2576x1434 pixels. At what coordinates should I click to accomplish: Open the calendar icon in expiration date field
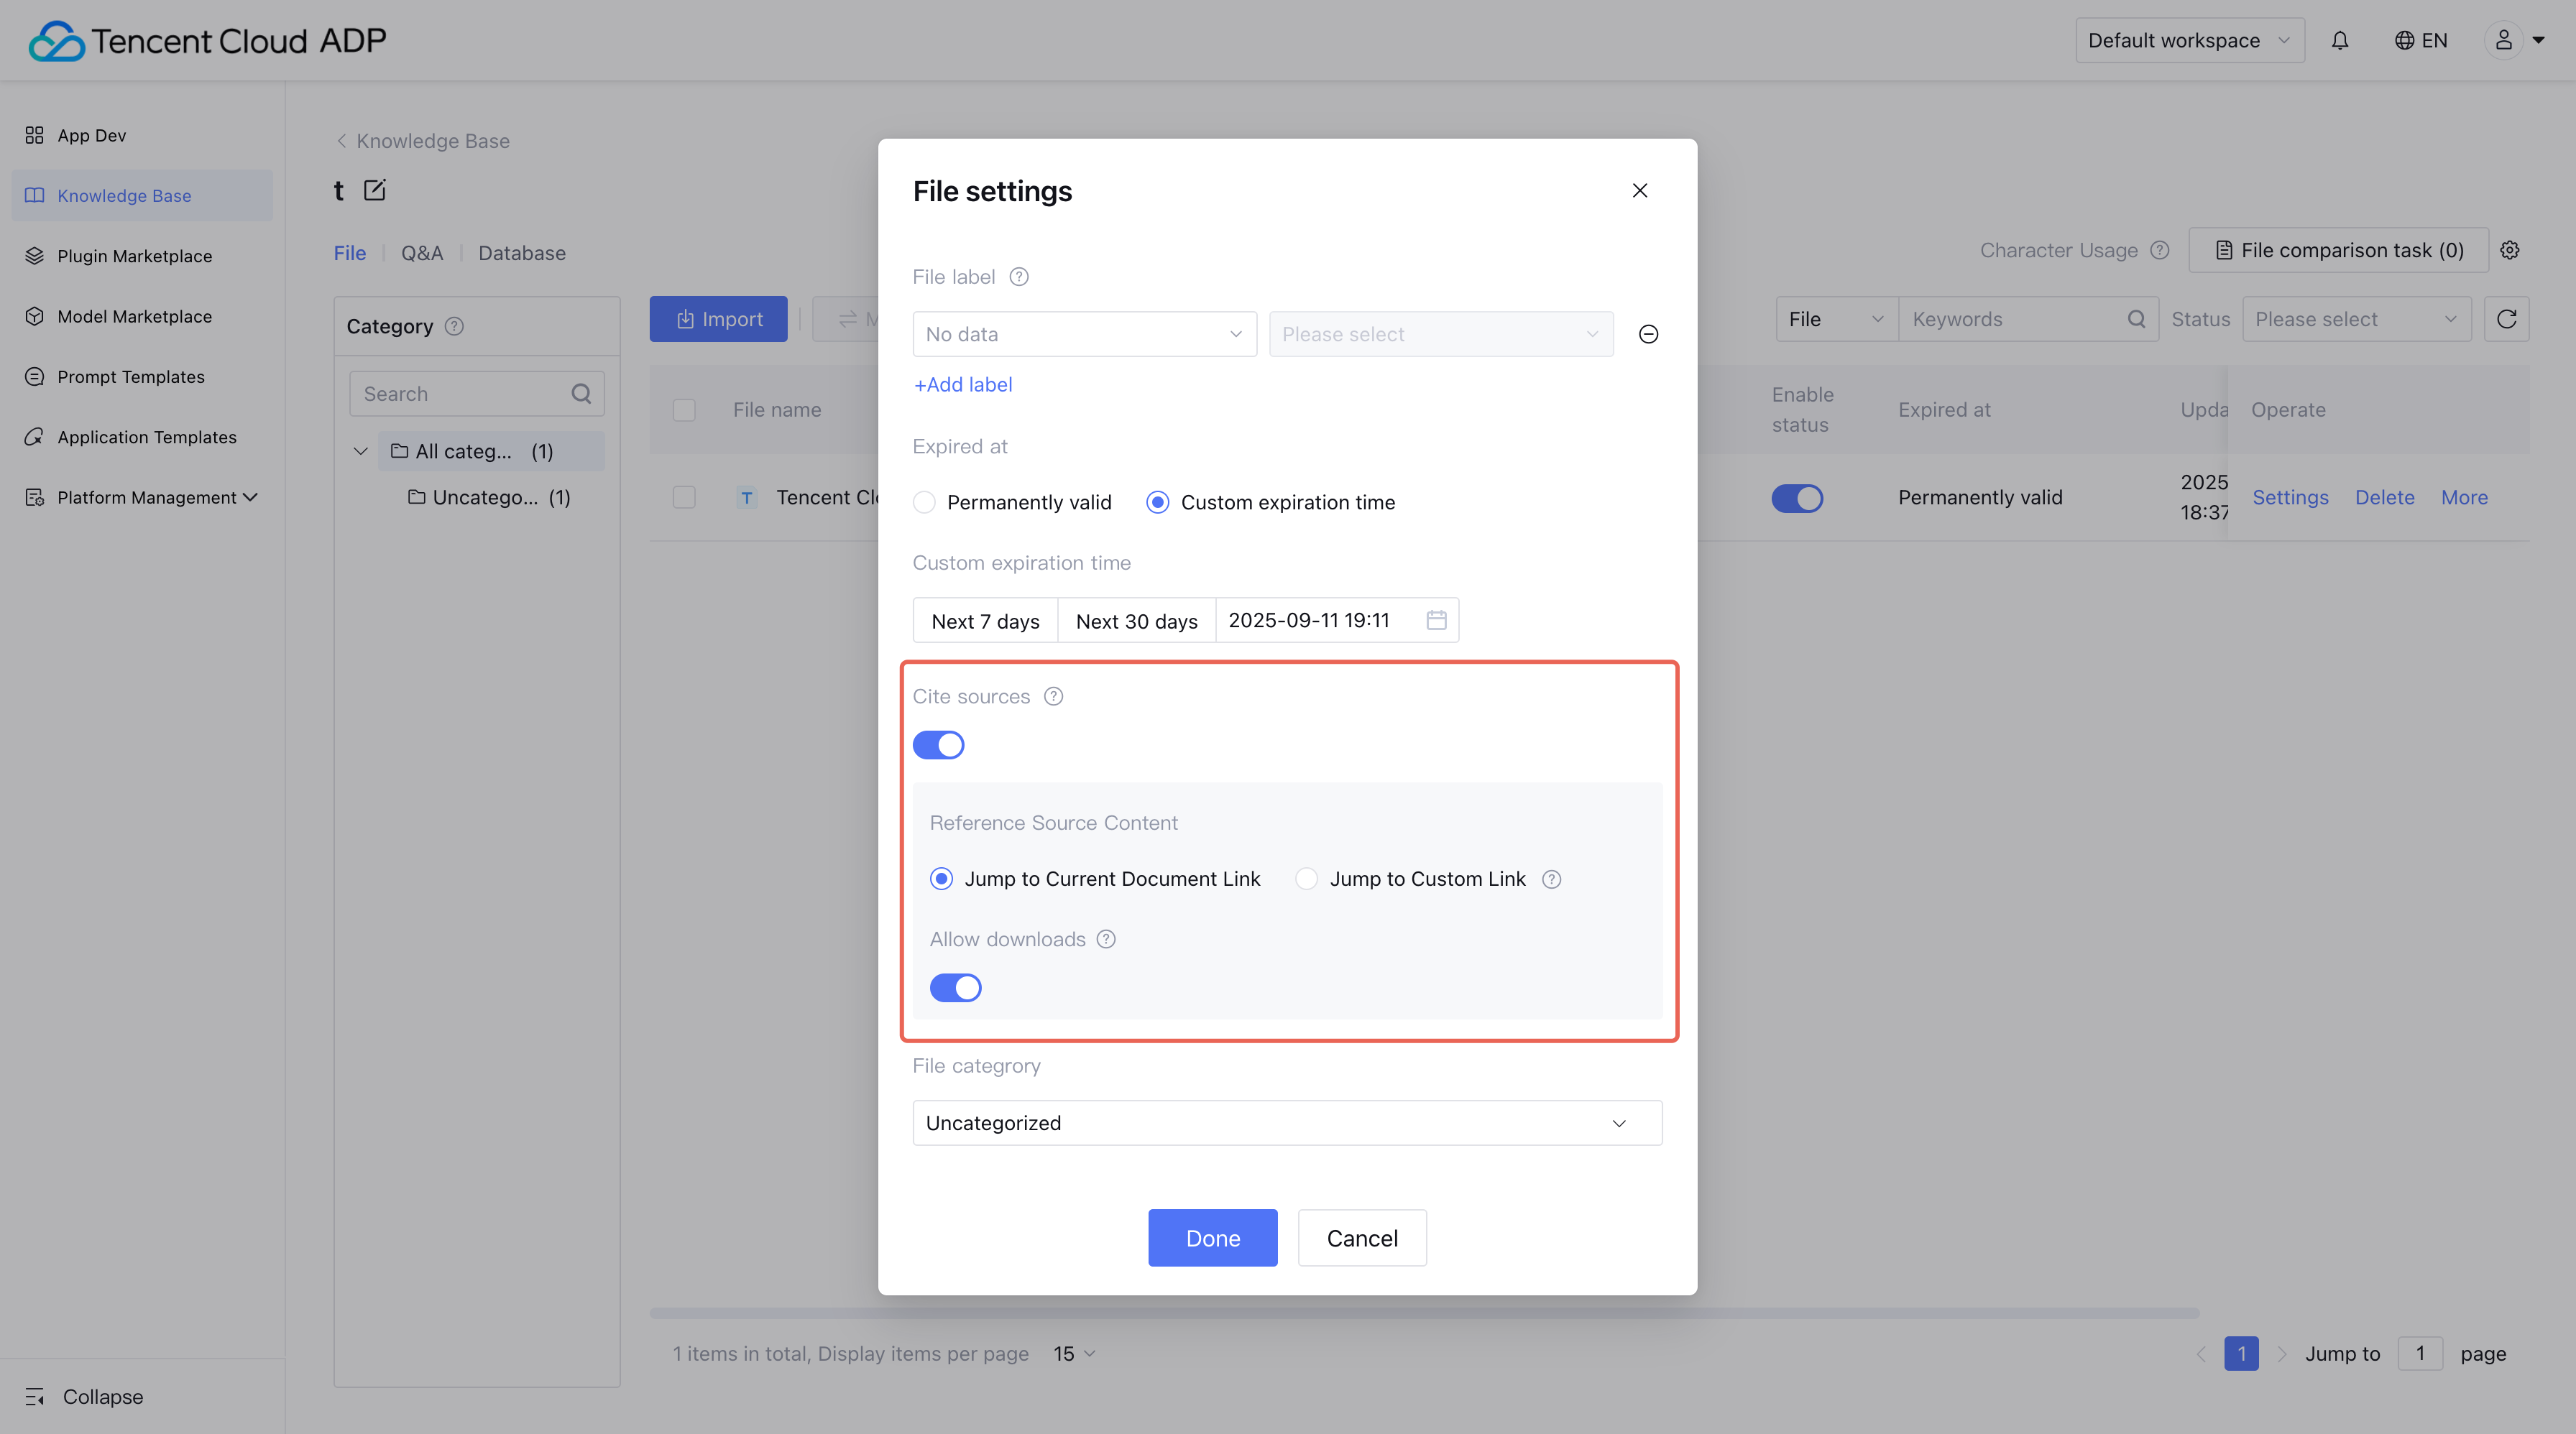pos(1436,619)
